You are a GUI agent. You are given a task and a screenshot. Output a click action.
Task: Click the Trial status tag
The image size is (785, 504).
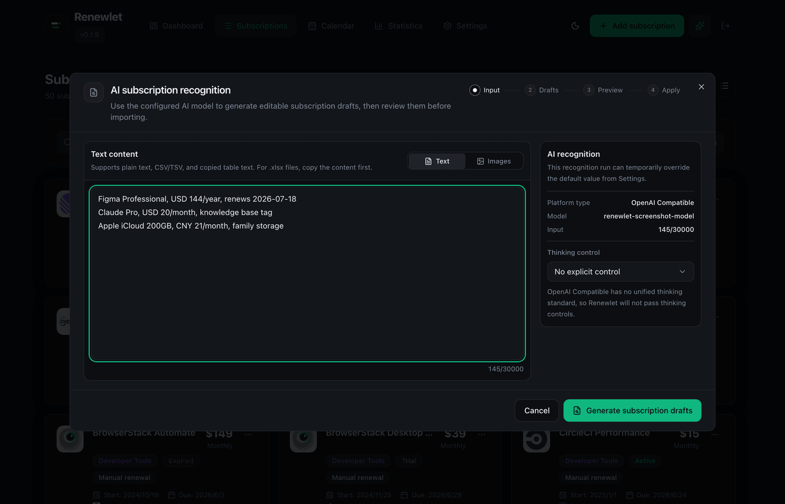tap(409, 461)
